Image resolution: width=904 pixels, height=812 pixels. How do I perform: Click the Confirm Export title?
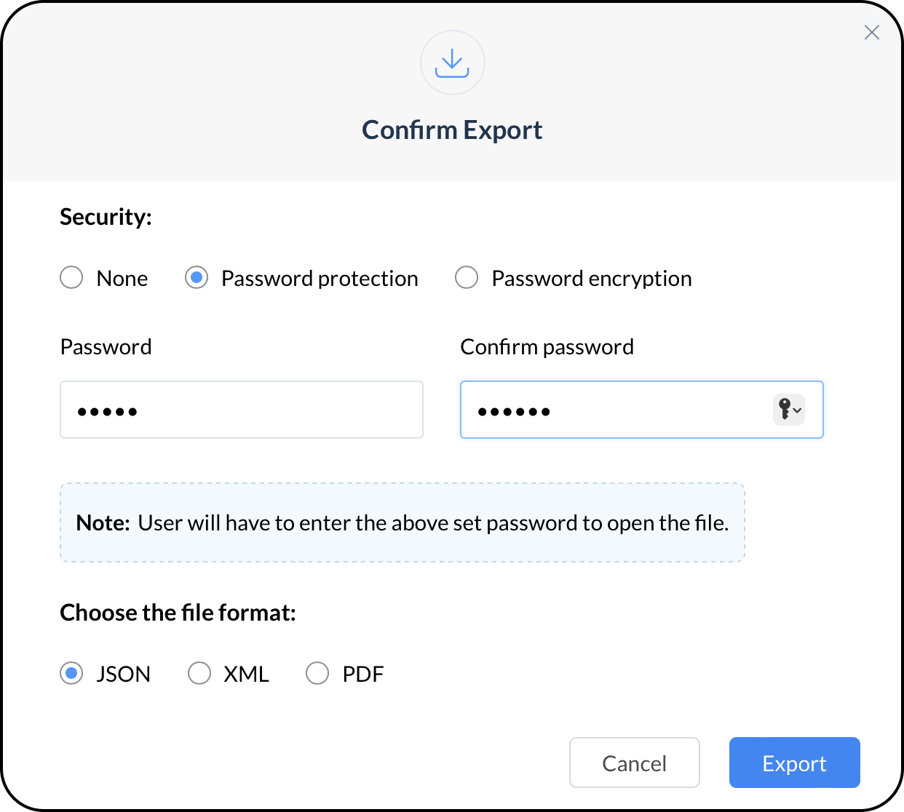click(x=452, y=130)
